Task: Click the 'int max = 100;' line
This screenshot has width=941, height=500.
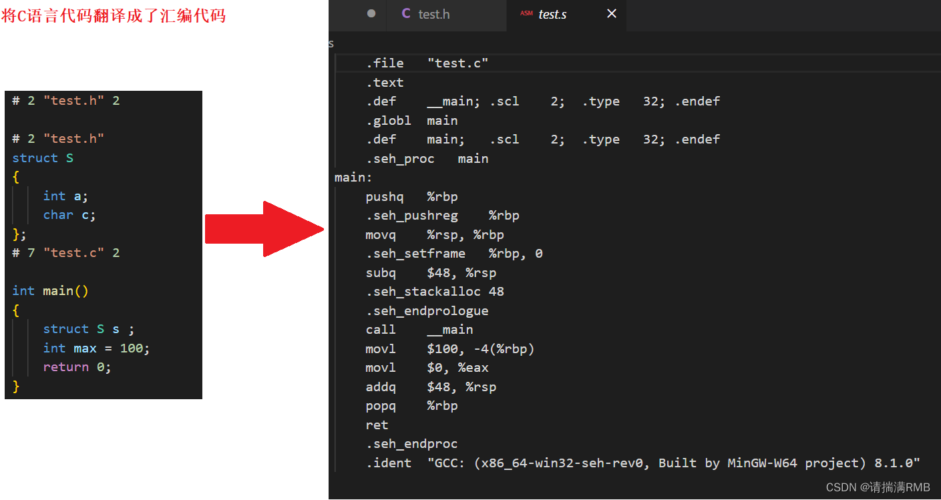Action: pos(97,348)
